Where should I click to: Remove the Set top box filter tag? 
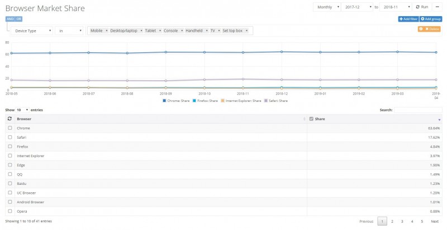(x=246, y=31)
